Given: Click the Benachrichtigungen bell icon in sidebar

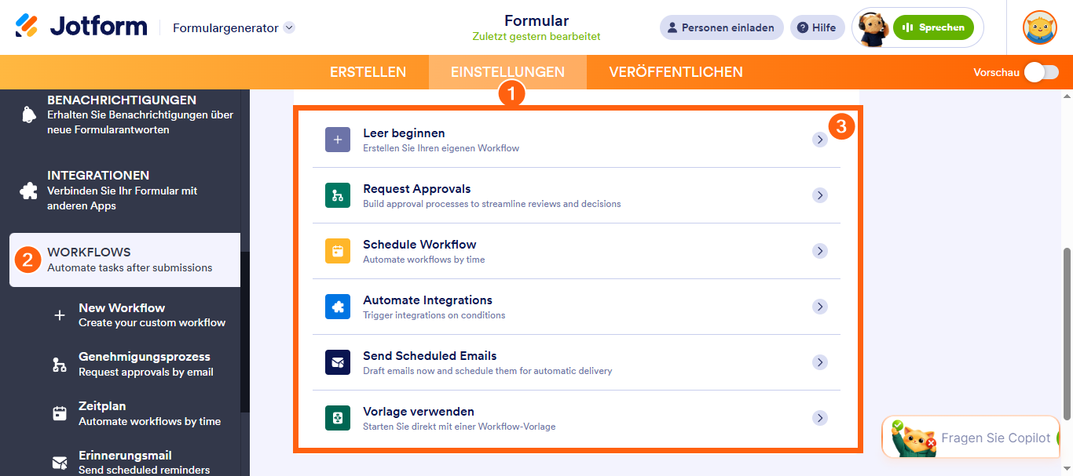Looking at the screenshot, I should (29, 114).
